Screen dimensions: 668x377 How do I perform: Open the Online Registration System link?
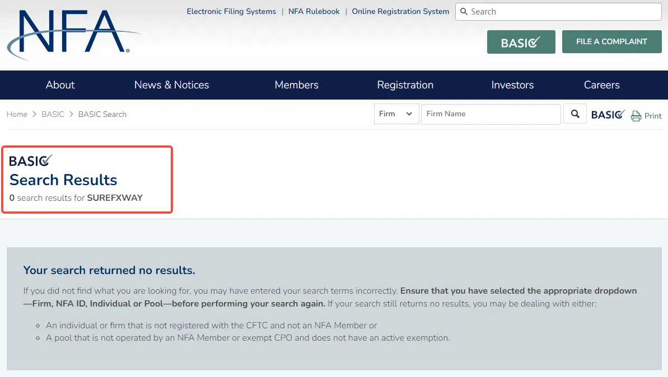point(400,12)
